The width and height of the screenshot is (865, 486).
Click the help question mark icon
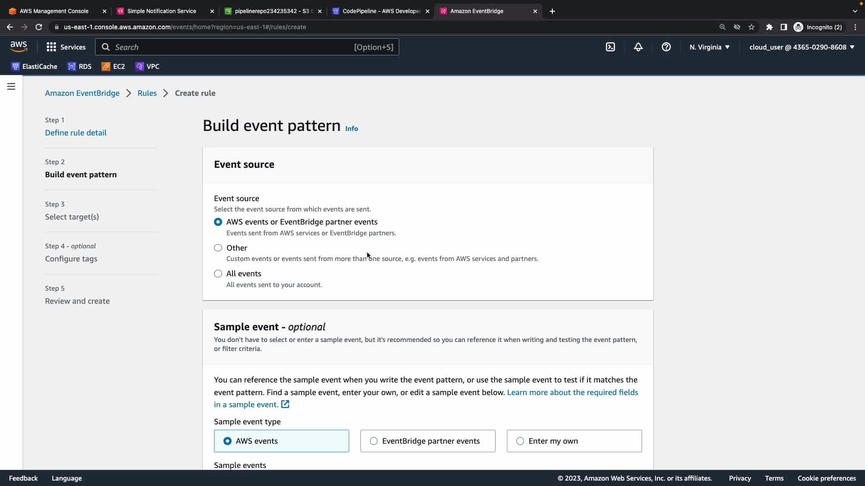(x=666, y=47)
